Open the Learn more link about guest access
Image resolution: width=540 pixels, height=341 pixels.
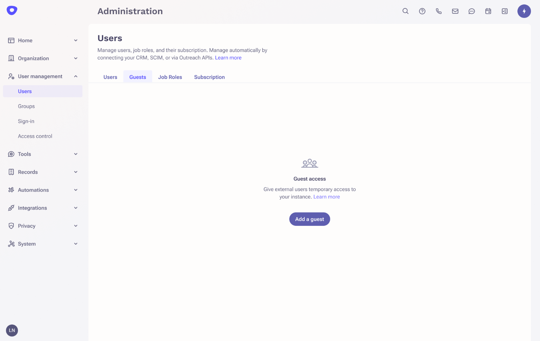[326, 197]
